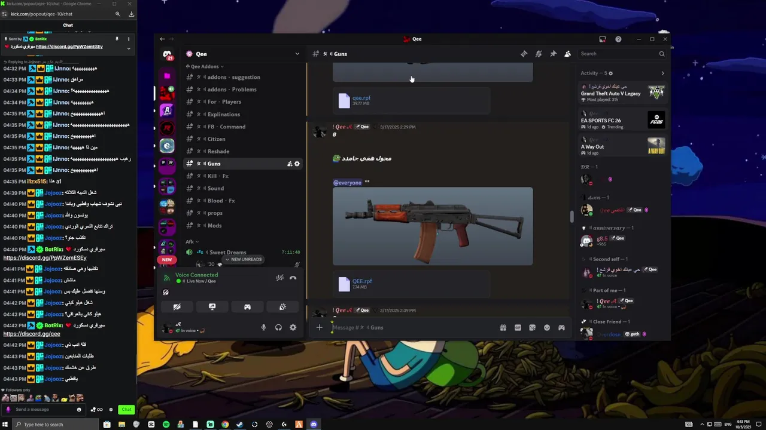Open Discord direct messages home icon

[x=167, y=54]
